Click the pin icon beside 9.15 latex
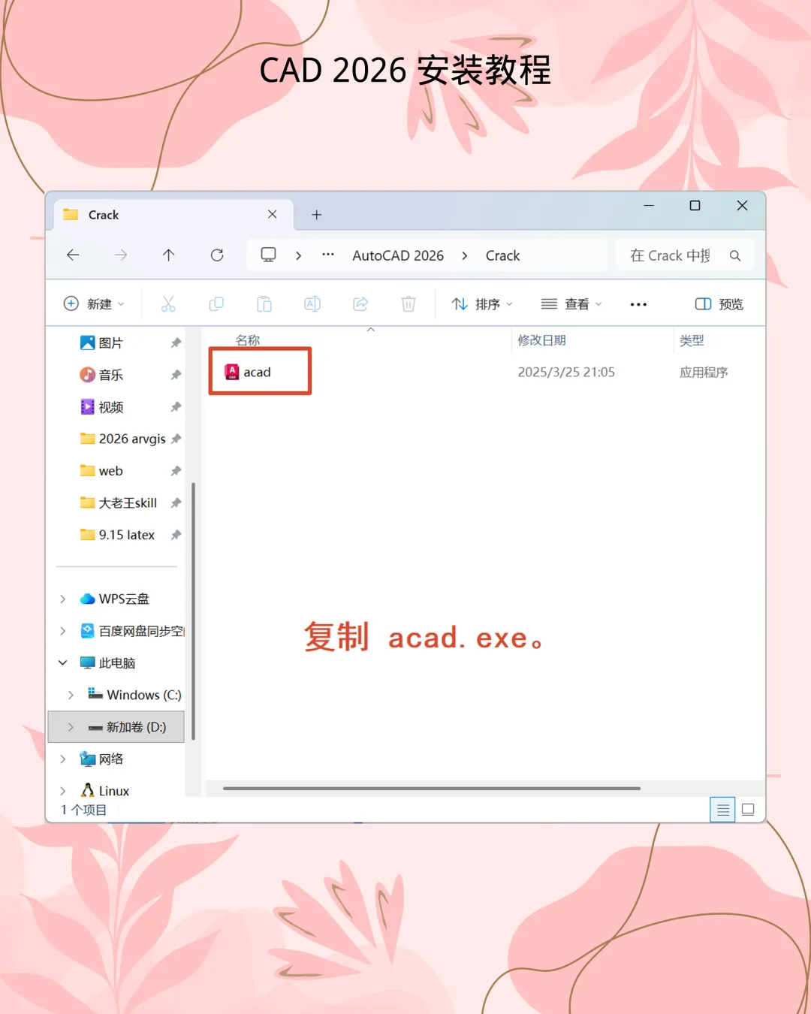Viewport: 811px width, 1014px height. (x=176, y=535)
